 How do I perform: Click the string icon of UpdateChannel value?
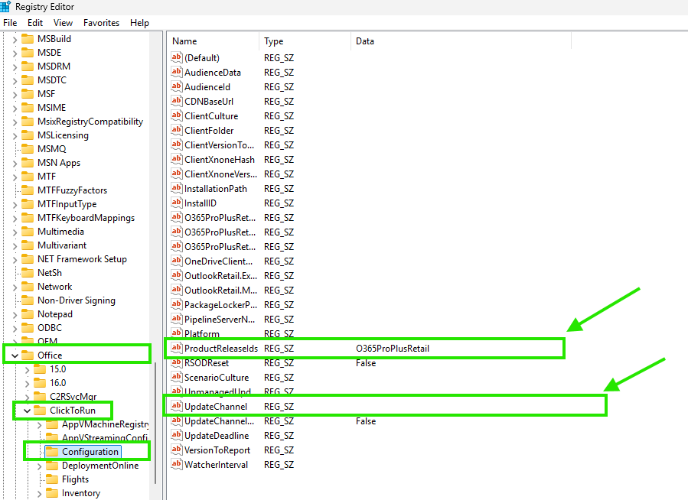tap(176, 406)
